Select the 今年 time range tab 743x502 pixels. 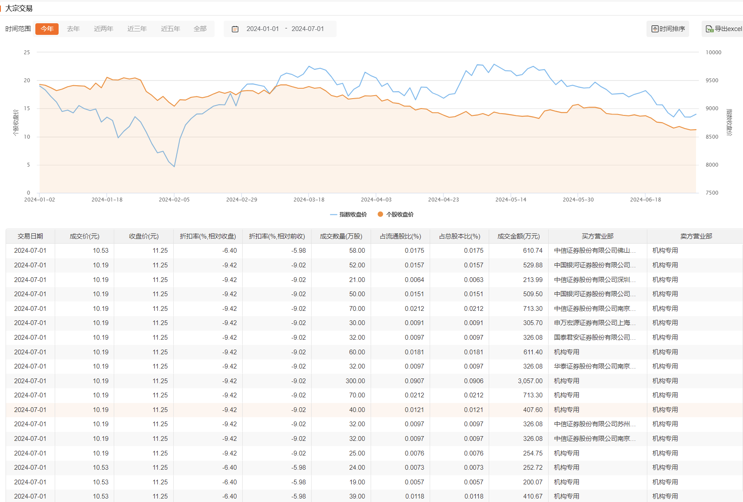(x=47, y=29)
